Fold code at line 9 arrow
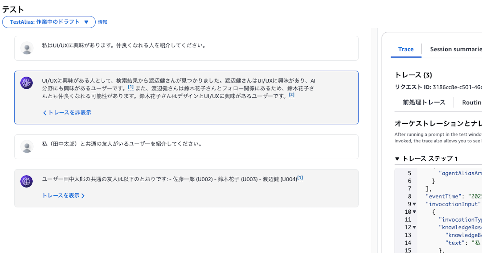Viewport: 482px width, 253px height. point(414,204)
